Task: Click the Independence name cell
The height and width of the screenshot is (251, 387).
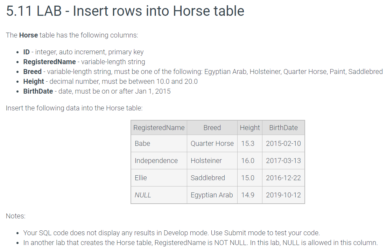Action: 159,161
